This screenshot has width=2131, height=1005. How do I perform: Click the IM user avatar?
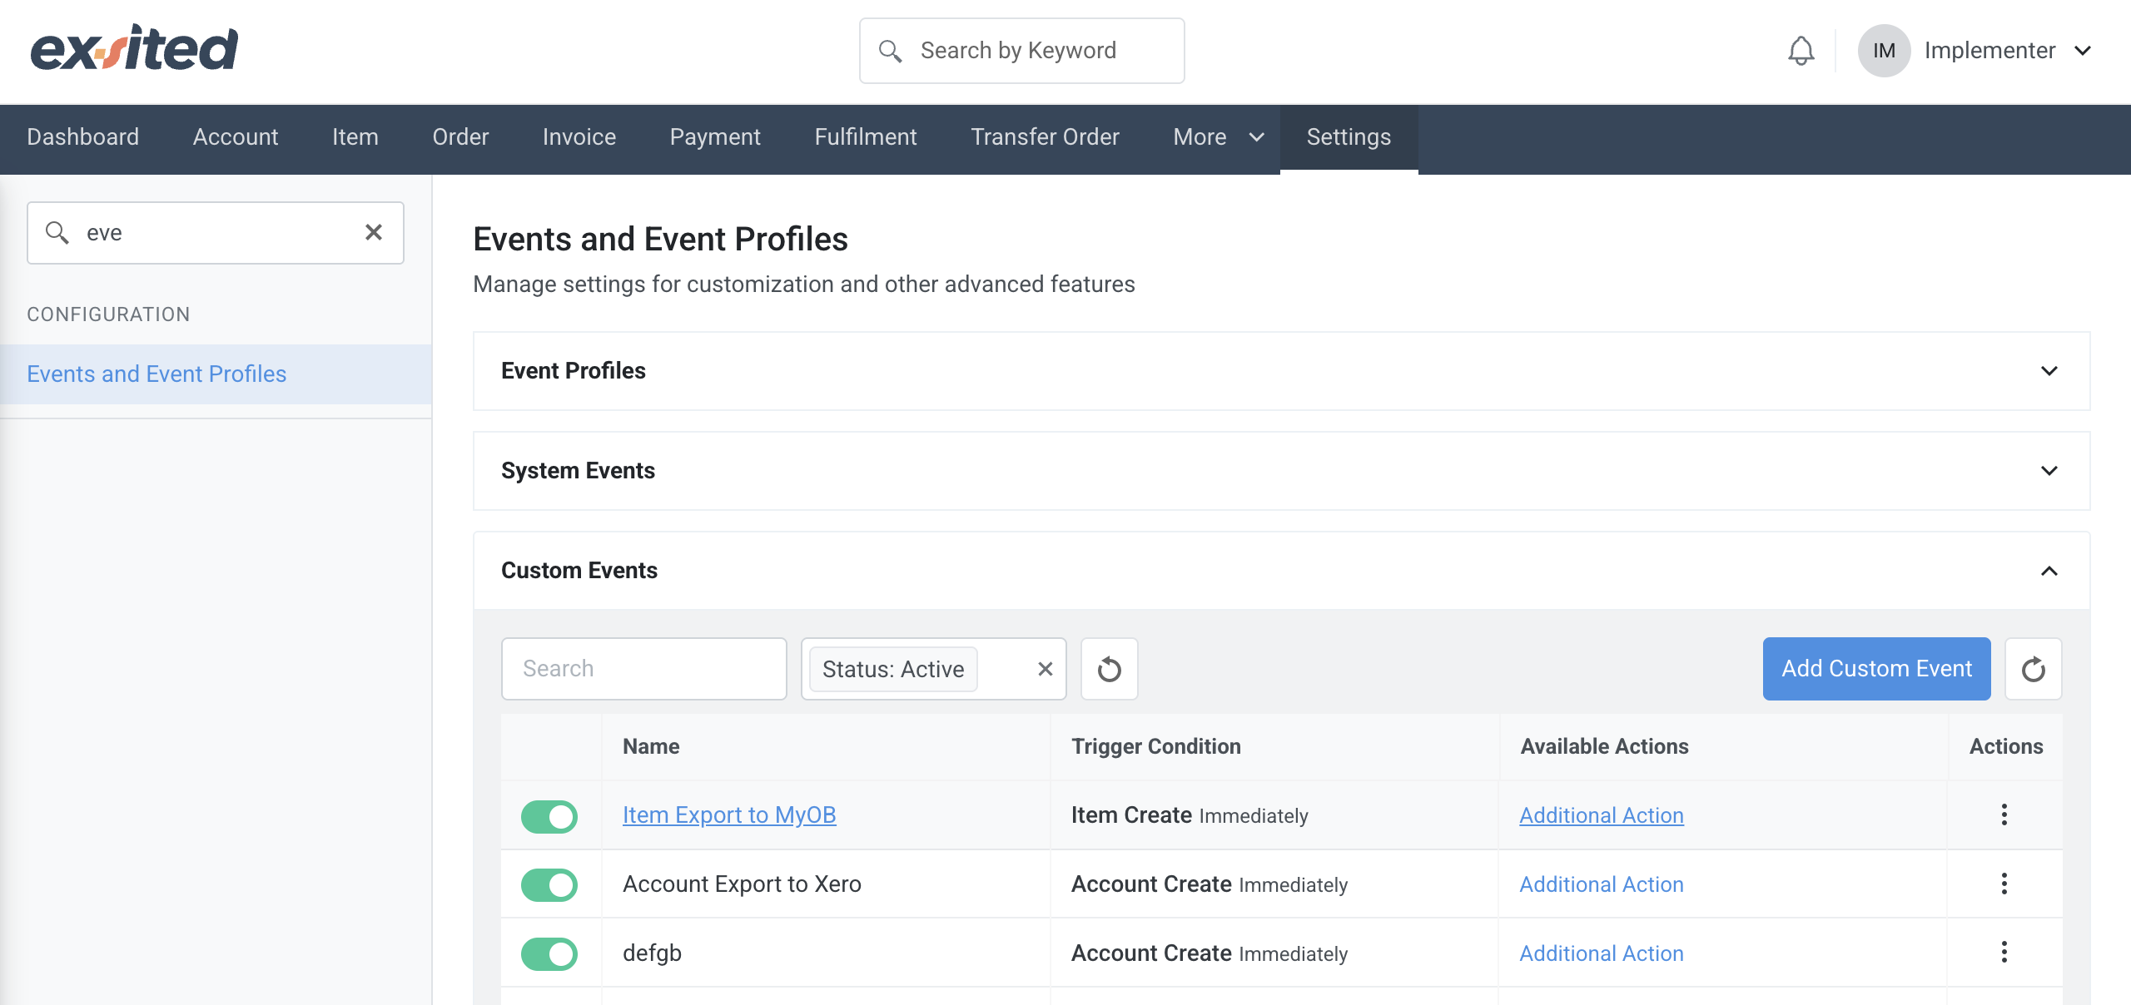click(x=1884, y=51)
